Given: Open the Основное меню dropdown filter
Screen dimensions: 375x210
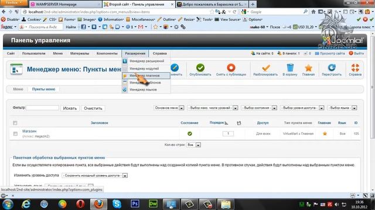Looking at the screenshot, I should 169,108.
